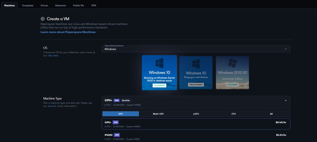Click the collapse chevron in machine type header
The width and height of the screenshot is (317, 142).
[x=286, y=100]
